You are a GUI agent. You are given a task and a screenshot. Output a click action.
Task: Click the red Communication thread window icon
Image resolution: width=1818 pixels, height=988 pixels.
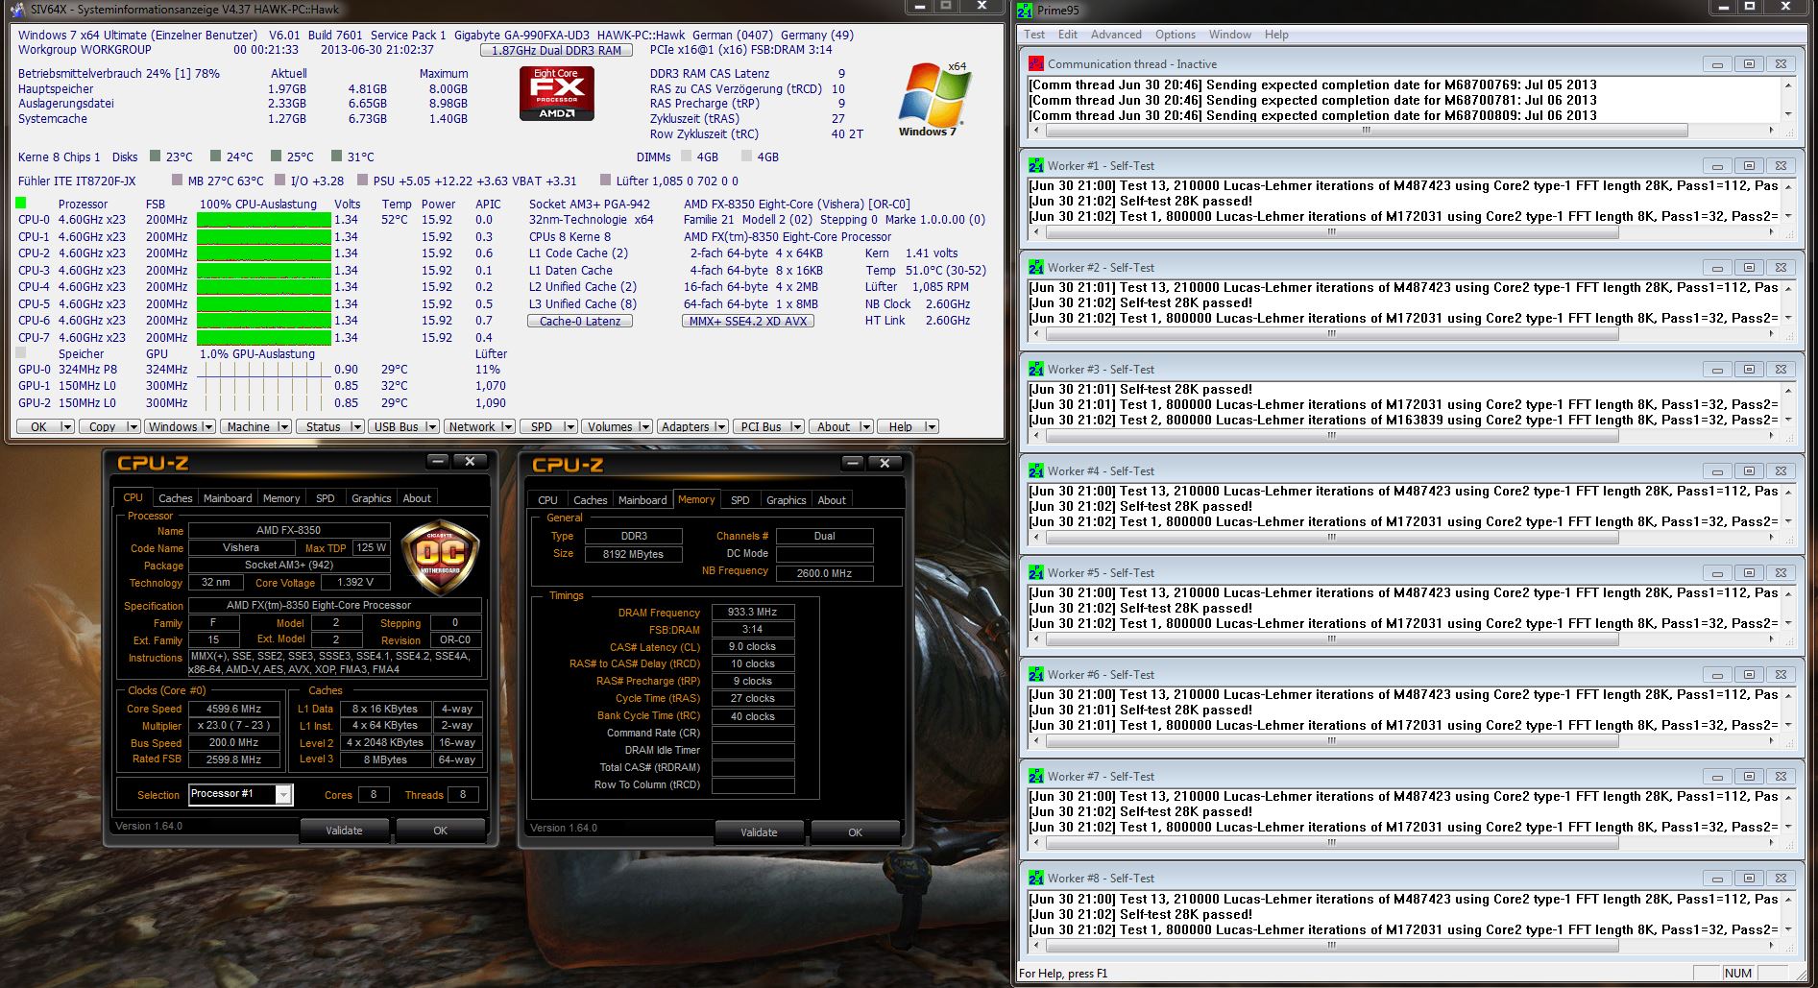pyautogui.click(x=1036, y=63)
